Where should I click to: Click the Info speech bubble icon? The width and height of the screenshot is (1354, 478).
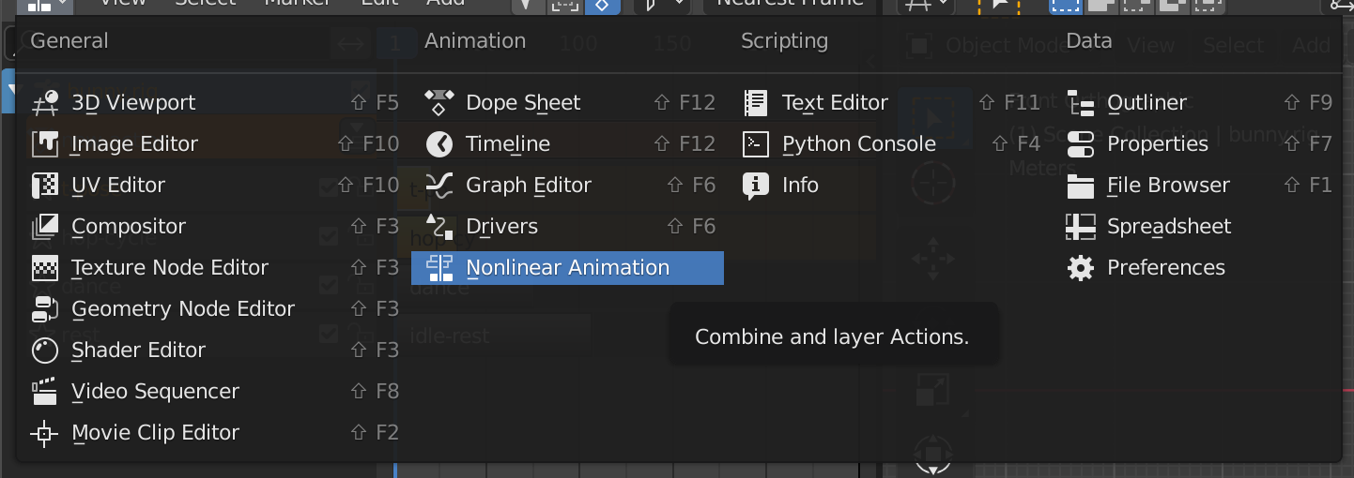click(x=756, y=186)
